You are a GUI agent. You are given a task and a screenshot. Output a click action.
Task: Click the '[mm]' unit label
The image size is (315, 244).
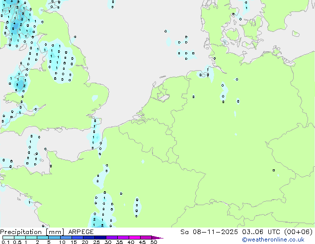pyautogui.click(x=55, y=232)
